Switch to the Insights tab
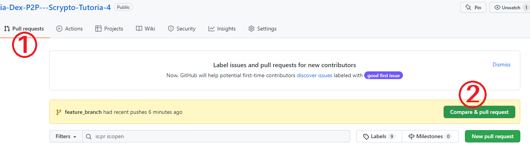Image resolution: width=530 pixels, height=159 pixels. pyautogui.click(x=226, y=29)
